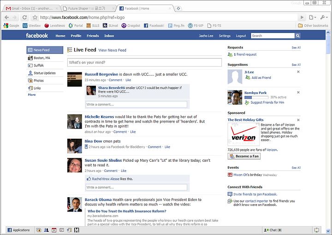This screenshot has height=235, width=332.
Task: Select the Suffolk network filter
Action: pos(45,65)
